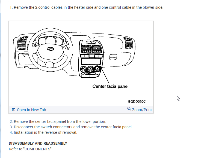Click the DISASSEMBLY AND REASSEMBLY heading
Image resolution: width=219 pixels, height=158 pixels.
point(38,143)
